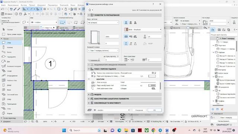Open Project Map icon in navigator header
Image resolution: width=238 pixels, height=134 pixels.
coord(213,30)
